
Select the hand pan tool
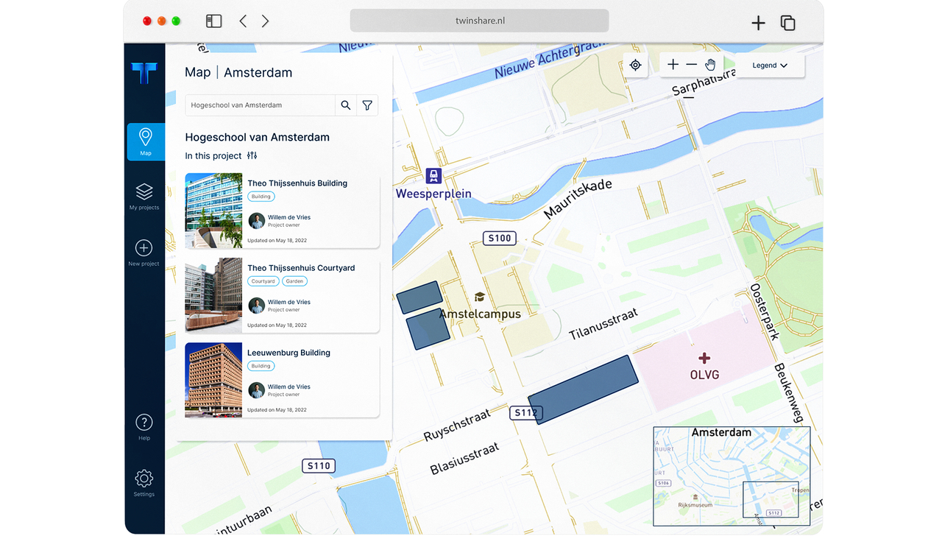[x=710, y=65]
